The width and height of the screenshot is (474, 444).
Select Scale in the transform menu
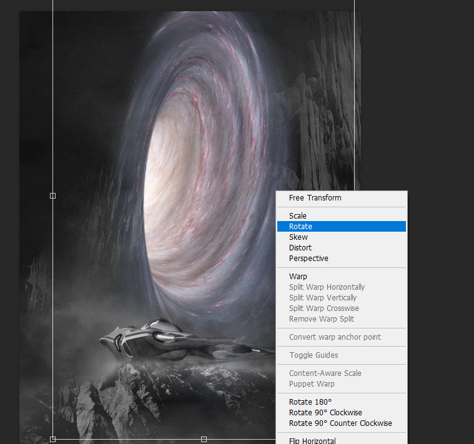pyautogui.click(x=298, y=216)
